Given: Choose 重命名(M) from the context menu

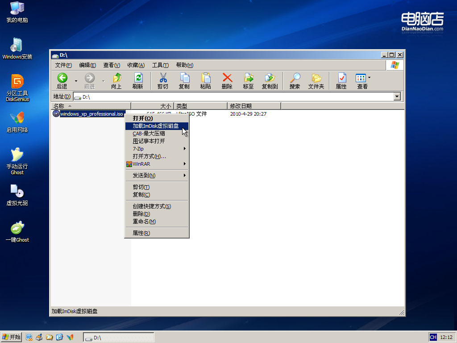Looking at the screenshot, I should pos(144,222).
